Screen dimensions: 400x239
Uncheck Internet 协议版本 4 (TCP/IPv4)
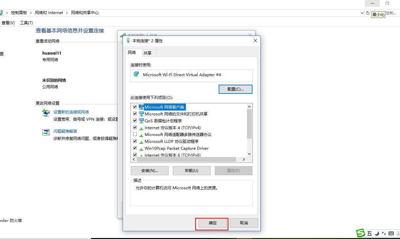(x=135, y=128)
